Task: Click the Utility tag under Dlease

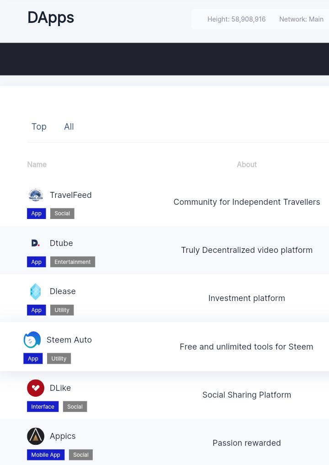Action: click(x=62, y=310)
